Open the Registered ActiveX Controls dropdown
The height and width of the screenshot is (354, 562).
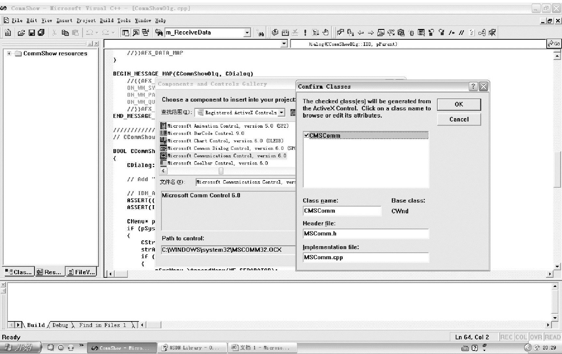coord(281,113)
